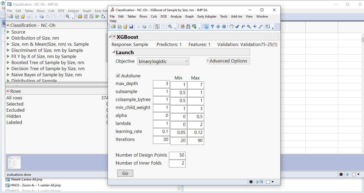
Task: Activate the grabber hand tool
Action: [x=231, y=26]
